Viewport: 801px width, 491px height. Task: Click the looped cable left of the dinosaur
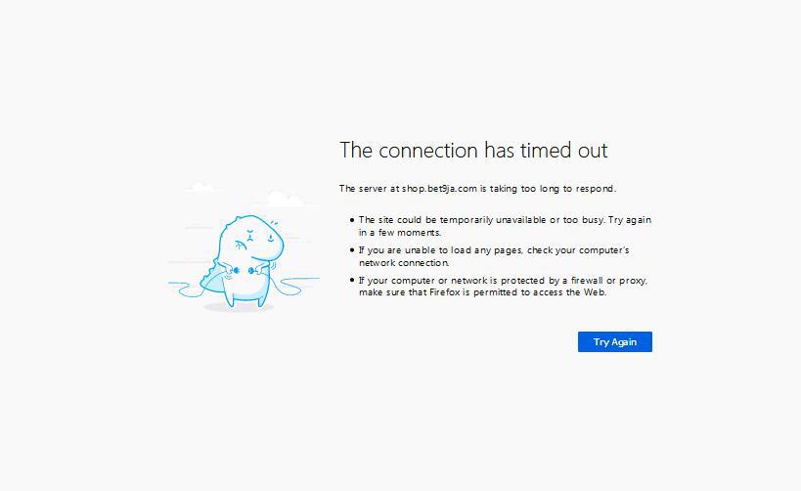click(x=185, y=289)
